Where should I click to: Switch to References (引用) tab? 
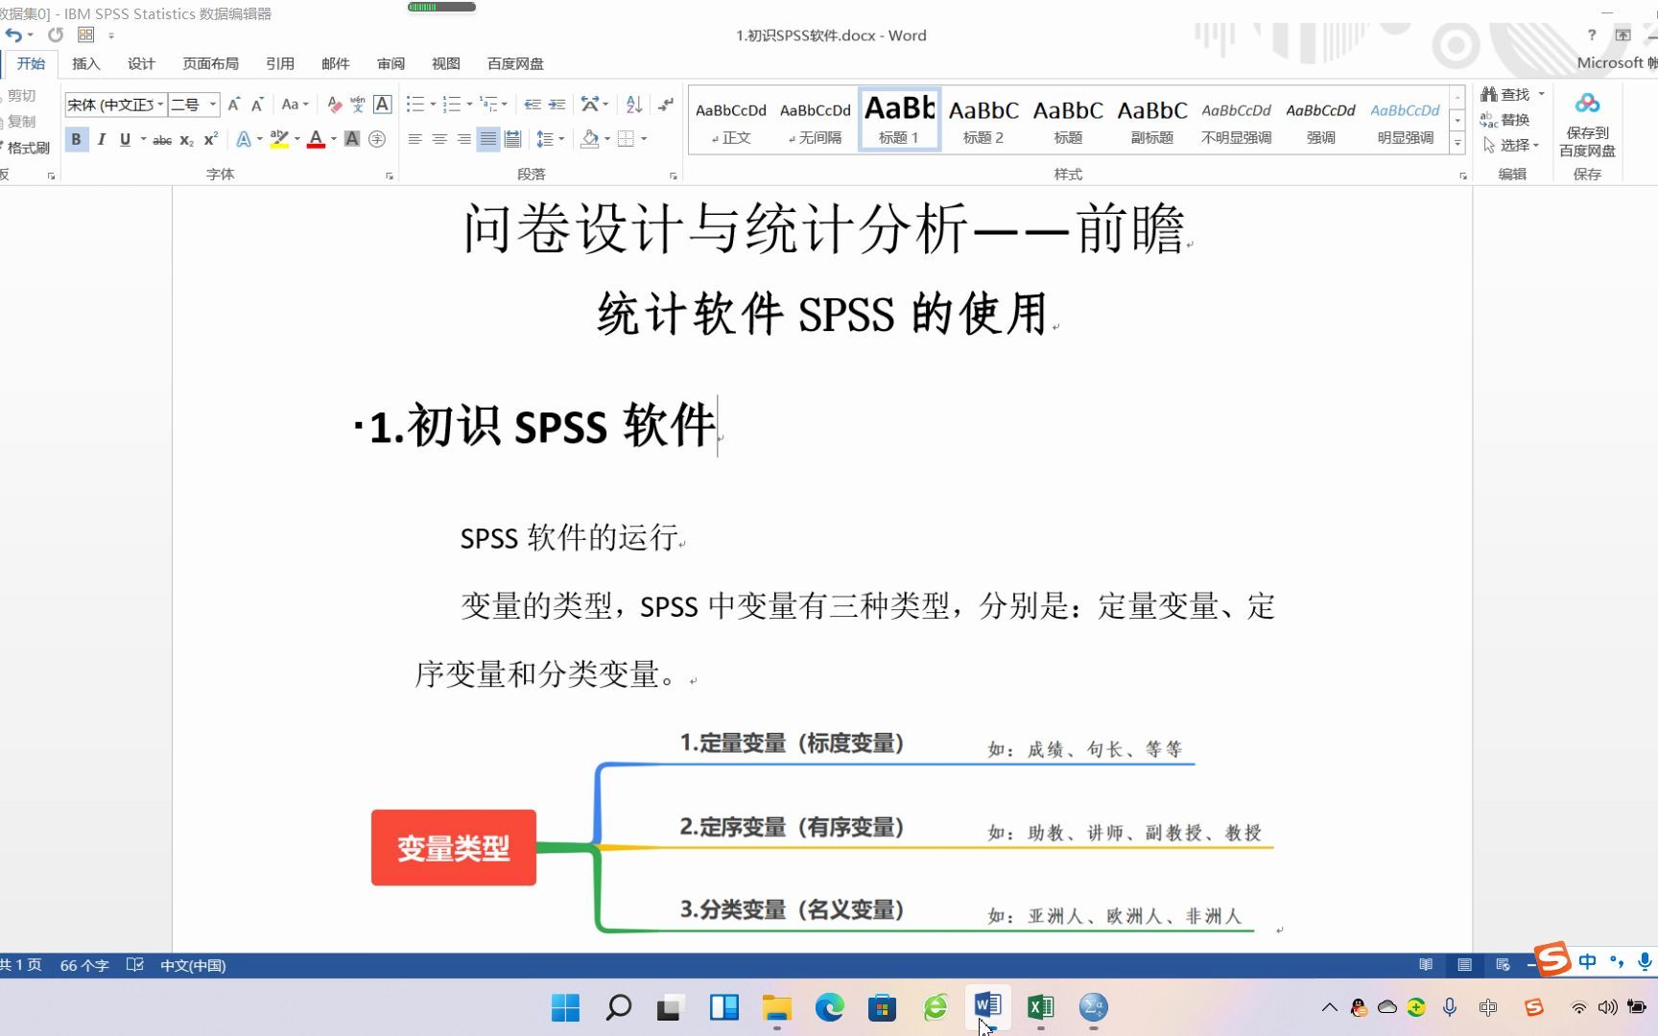click(x=280, y=63)
